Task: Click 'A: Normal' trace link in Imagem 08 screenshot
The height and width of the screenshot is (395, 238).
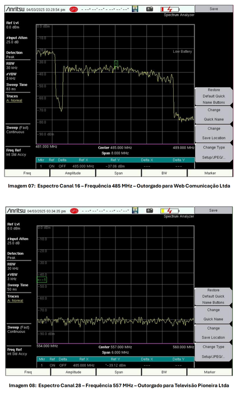Action: [x=15, y=301]
